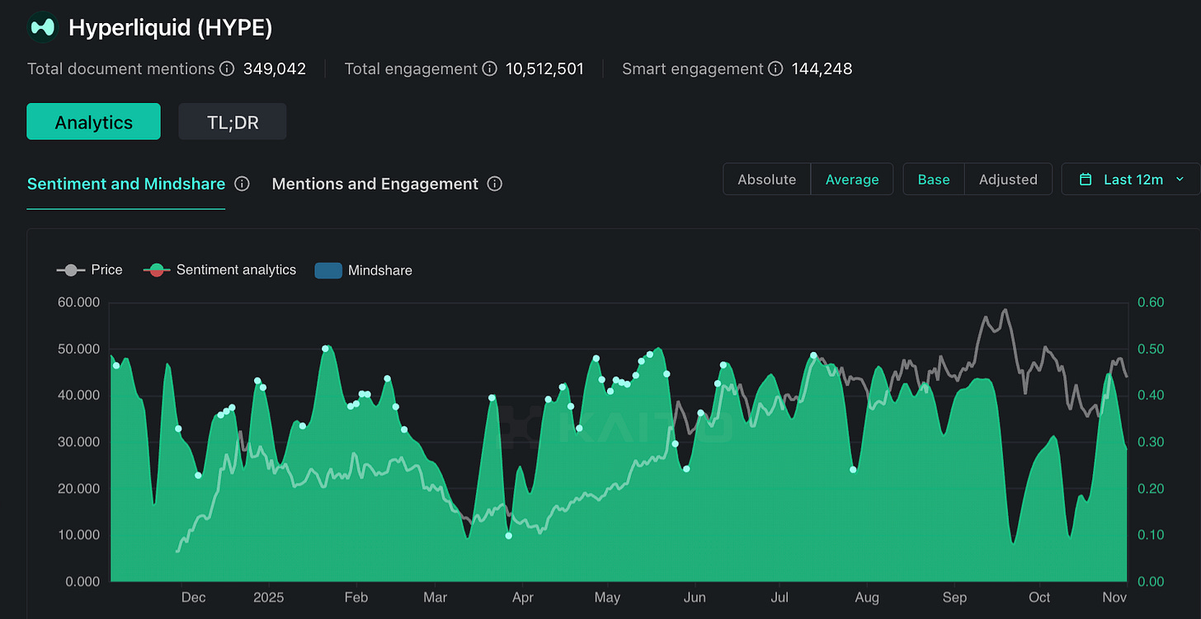The height and width of the screenshot is (619, 1201).
Task: Click the 144,248 smart engagement value
Action: pyautogui.click(x=822, y=69)
